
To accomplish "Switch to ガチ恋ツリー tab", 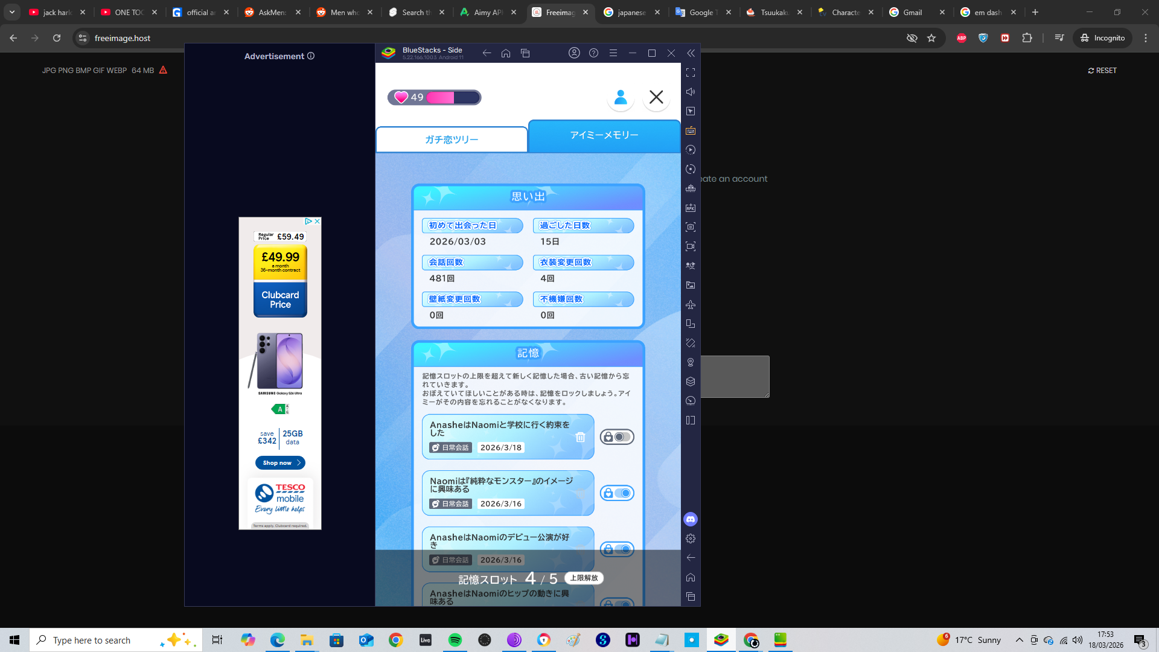I will click(452, 139).
